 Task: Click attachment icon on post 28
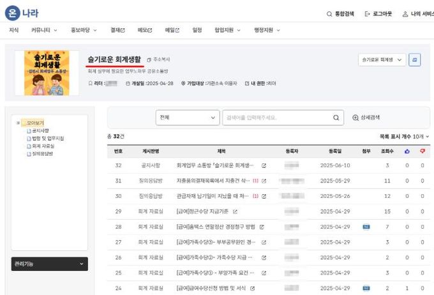[x=366, y=227]
